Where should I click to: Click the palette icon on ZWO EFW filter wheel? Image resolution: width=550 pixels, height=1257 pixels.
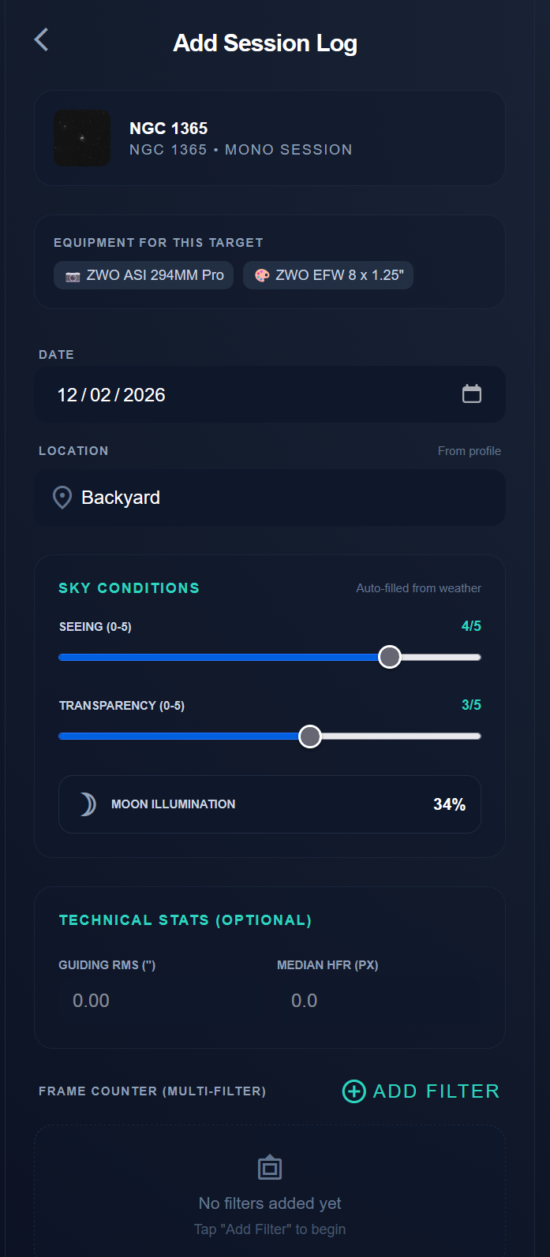262,275
